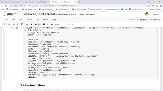The image size is (163, 91).
Task: Open the browser zoom magnifier icon
Action: coord(146,6)
